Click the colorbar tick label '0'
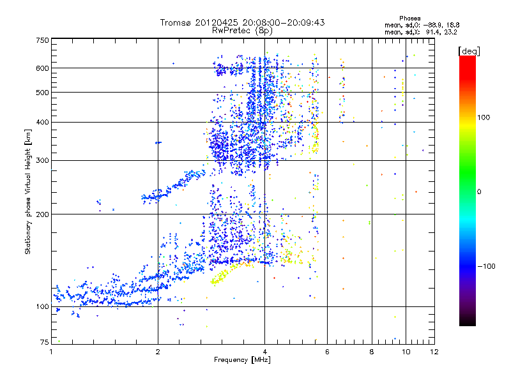The height and width of the screenshot is (383, 511). pos(478,191)
